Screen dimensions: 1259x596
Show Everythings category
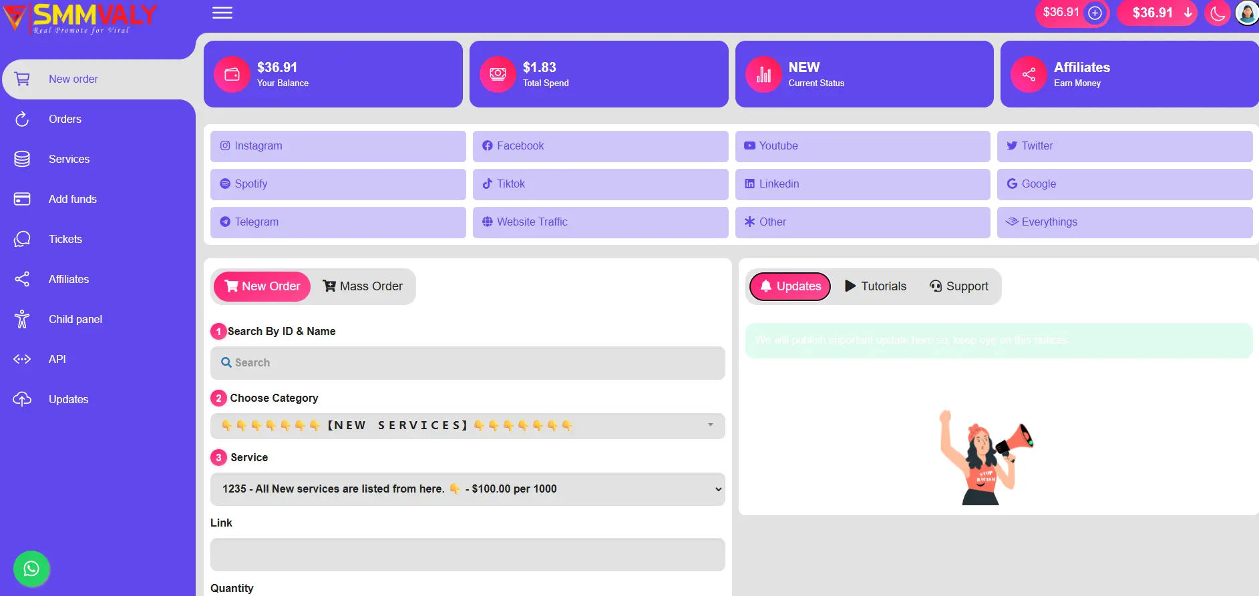(x=1125, y=222)
